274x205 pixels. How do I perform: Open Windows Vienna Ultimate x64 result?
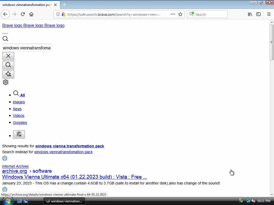click(75, 177)
